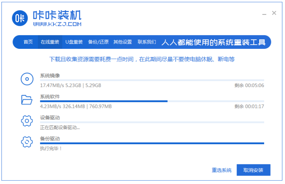Click the 系统软件 folder icon
The height and width of the screenshot is (184, 285).
click(27, 100)
